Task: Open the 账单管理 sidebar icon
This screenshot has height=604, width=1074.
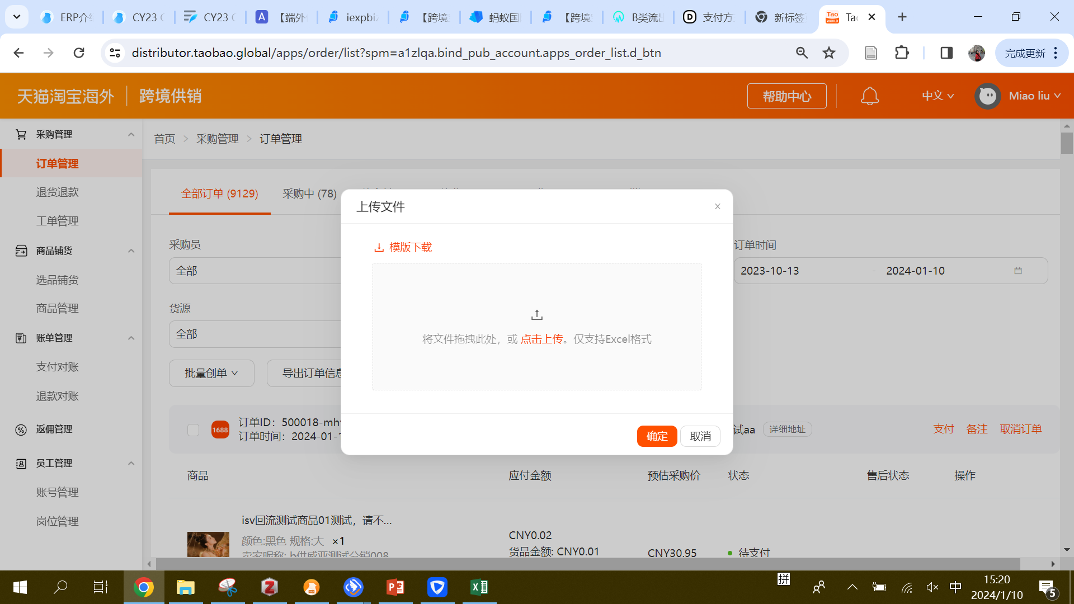Action: [x=21, y=338]
